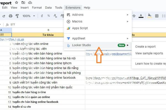Screen dimensions: 166x110
Task: Expand the AppSheet submenu arrow
Action: (128, 38)
